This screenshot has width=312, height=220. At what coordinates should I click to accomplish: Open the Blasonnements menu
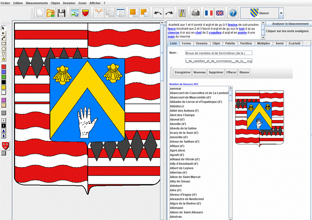pos(36,3)
